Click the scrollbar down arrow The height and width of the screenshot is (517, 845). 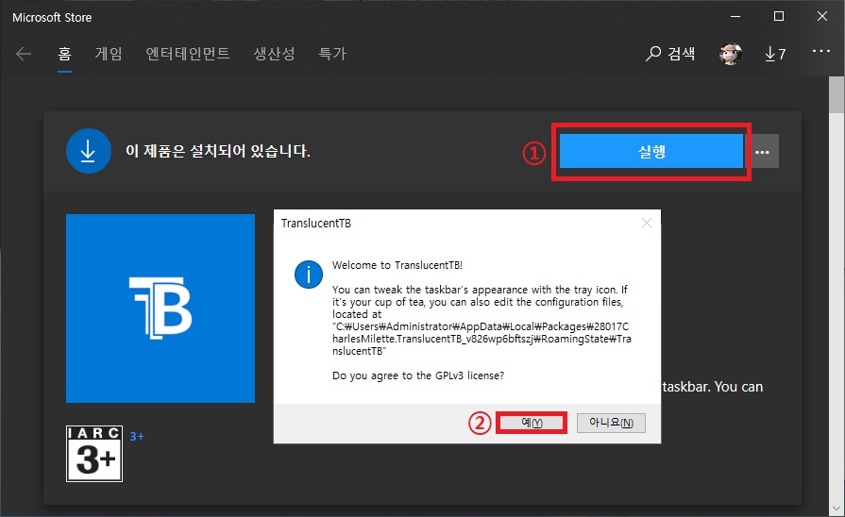837,508
